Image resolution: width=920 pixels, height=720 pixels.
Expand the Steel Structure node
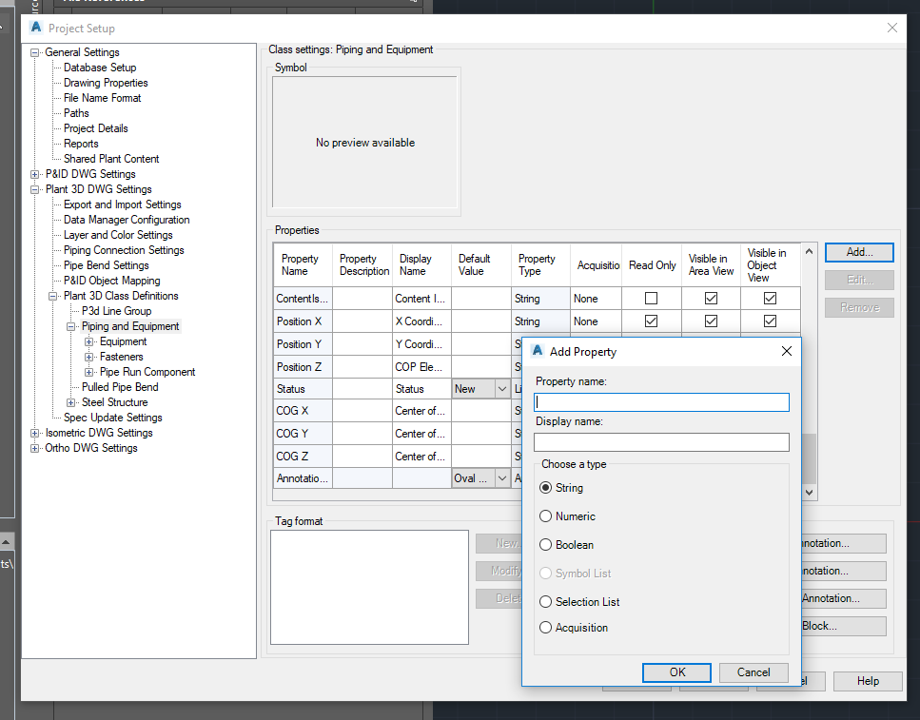tap(69, 401)
